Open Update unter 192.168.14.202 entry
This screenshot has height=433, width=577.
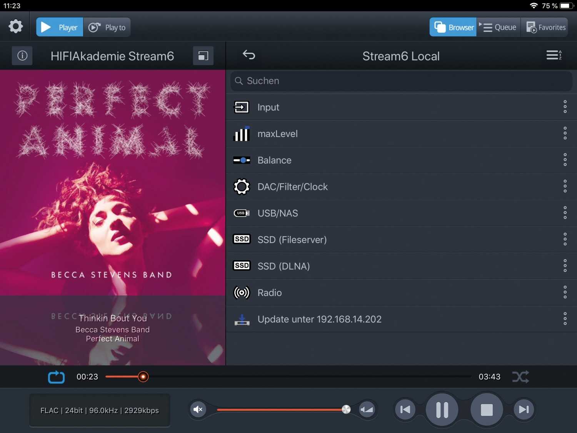[401, 319]
